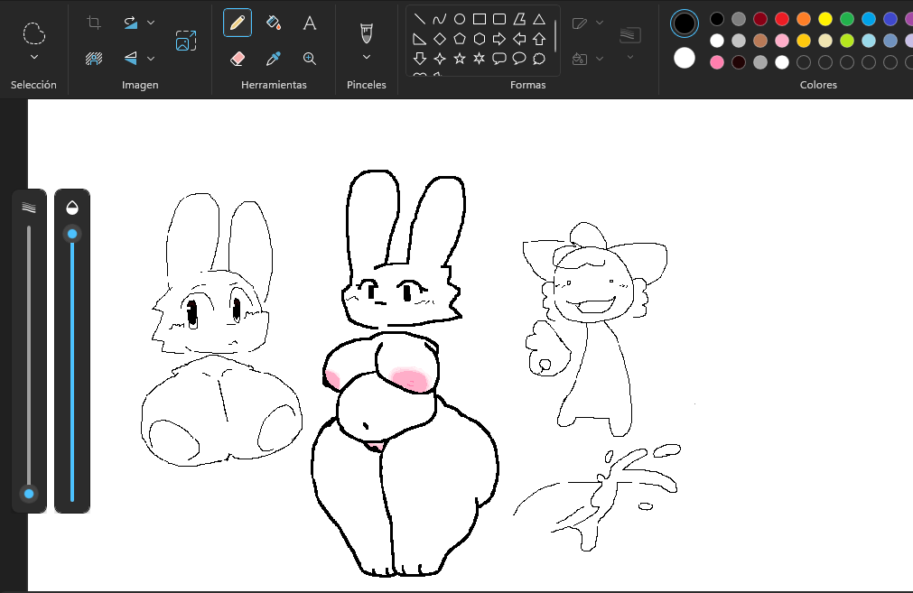Select the Fill bucket tool
Screen dimensions: 913x593
(273, 23)
